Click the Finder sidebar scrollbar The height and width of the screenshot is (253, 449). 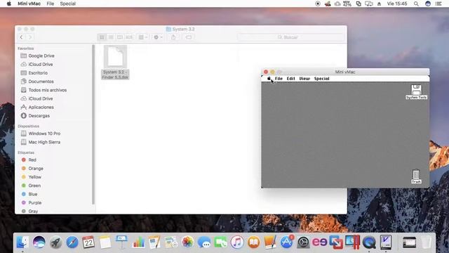[93, 124]
